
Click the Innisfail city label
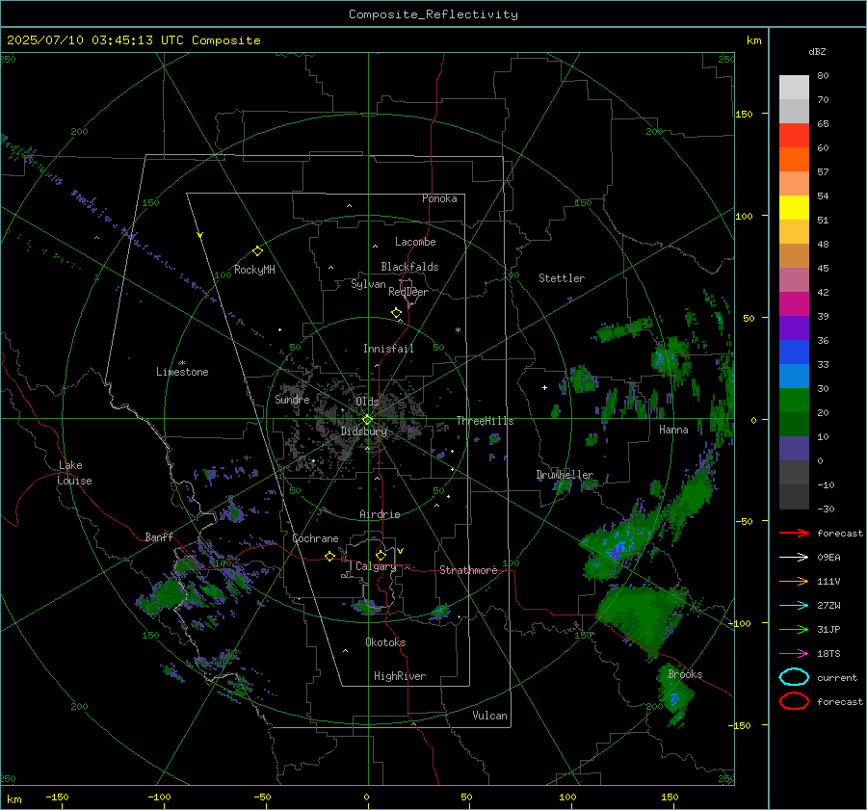click(x=388, y=349)
